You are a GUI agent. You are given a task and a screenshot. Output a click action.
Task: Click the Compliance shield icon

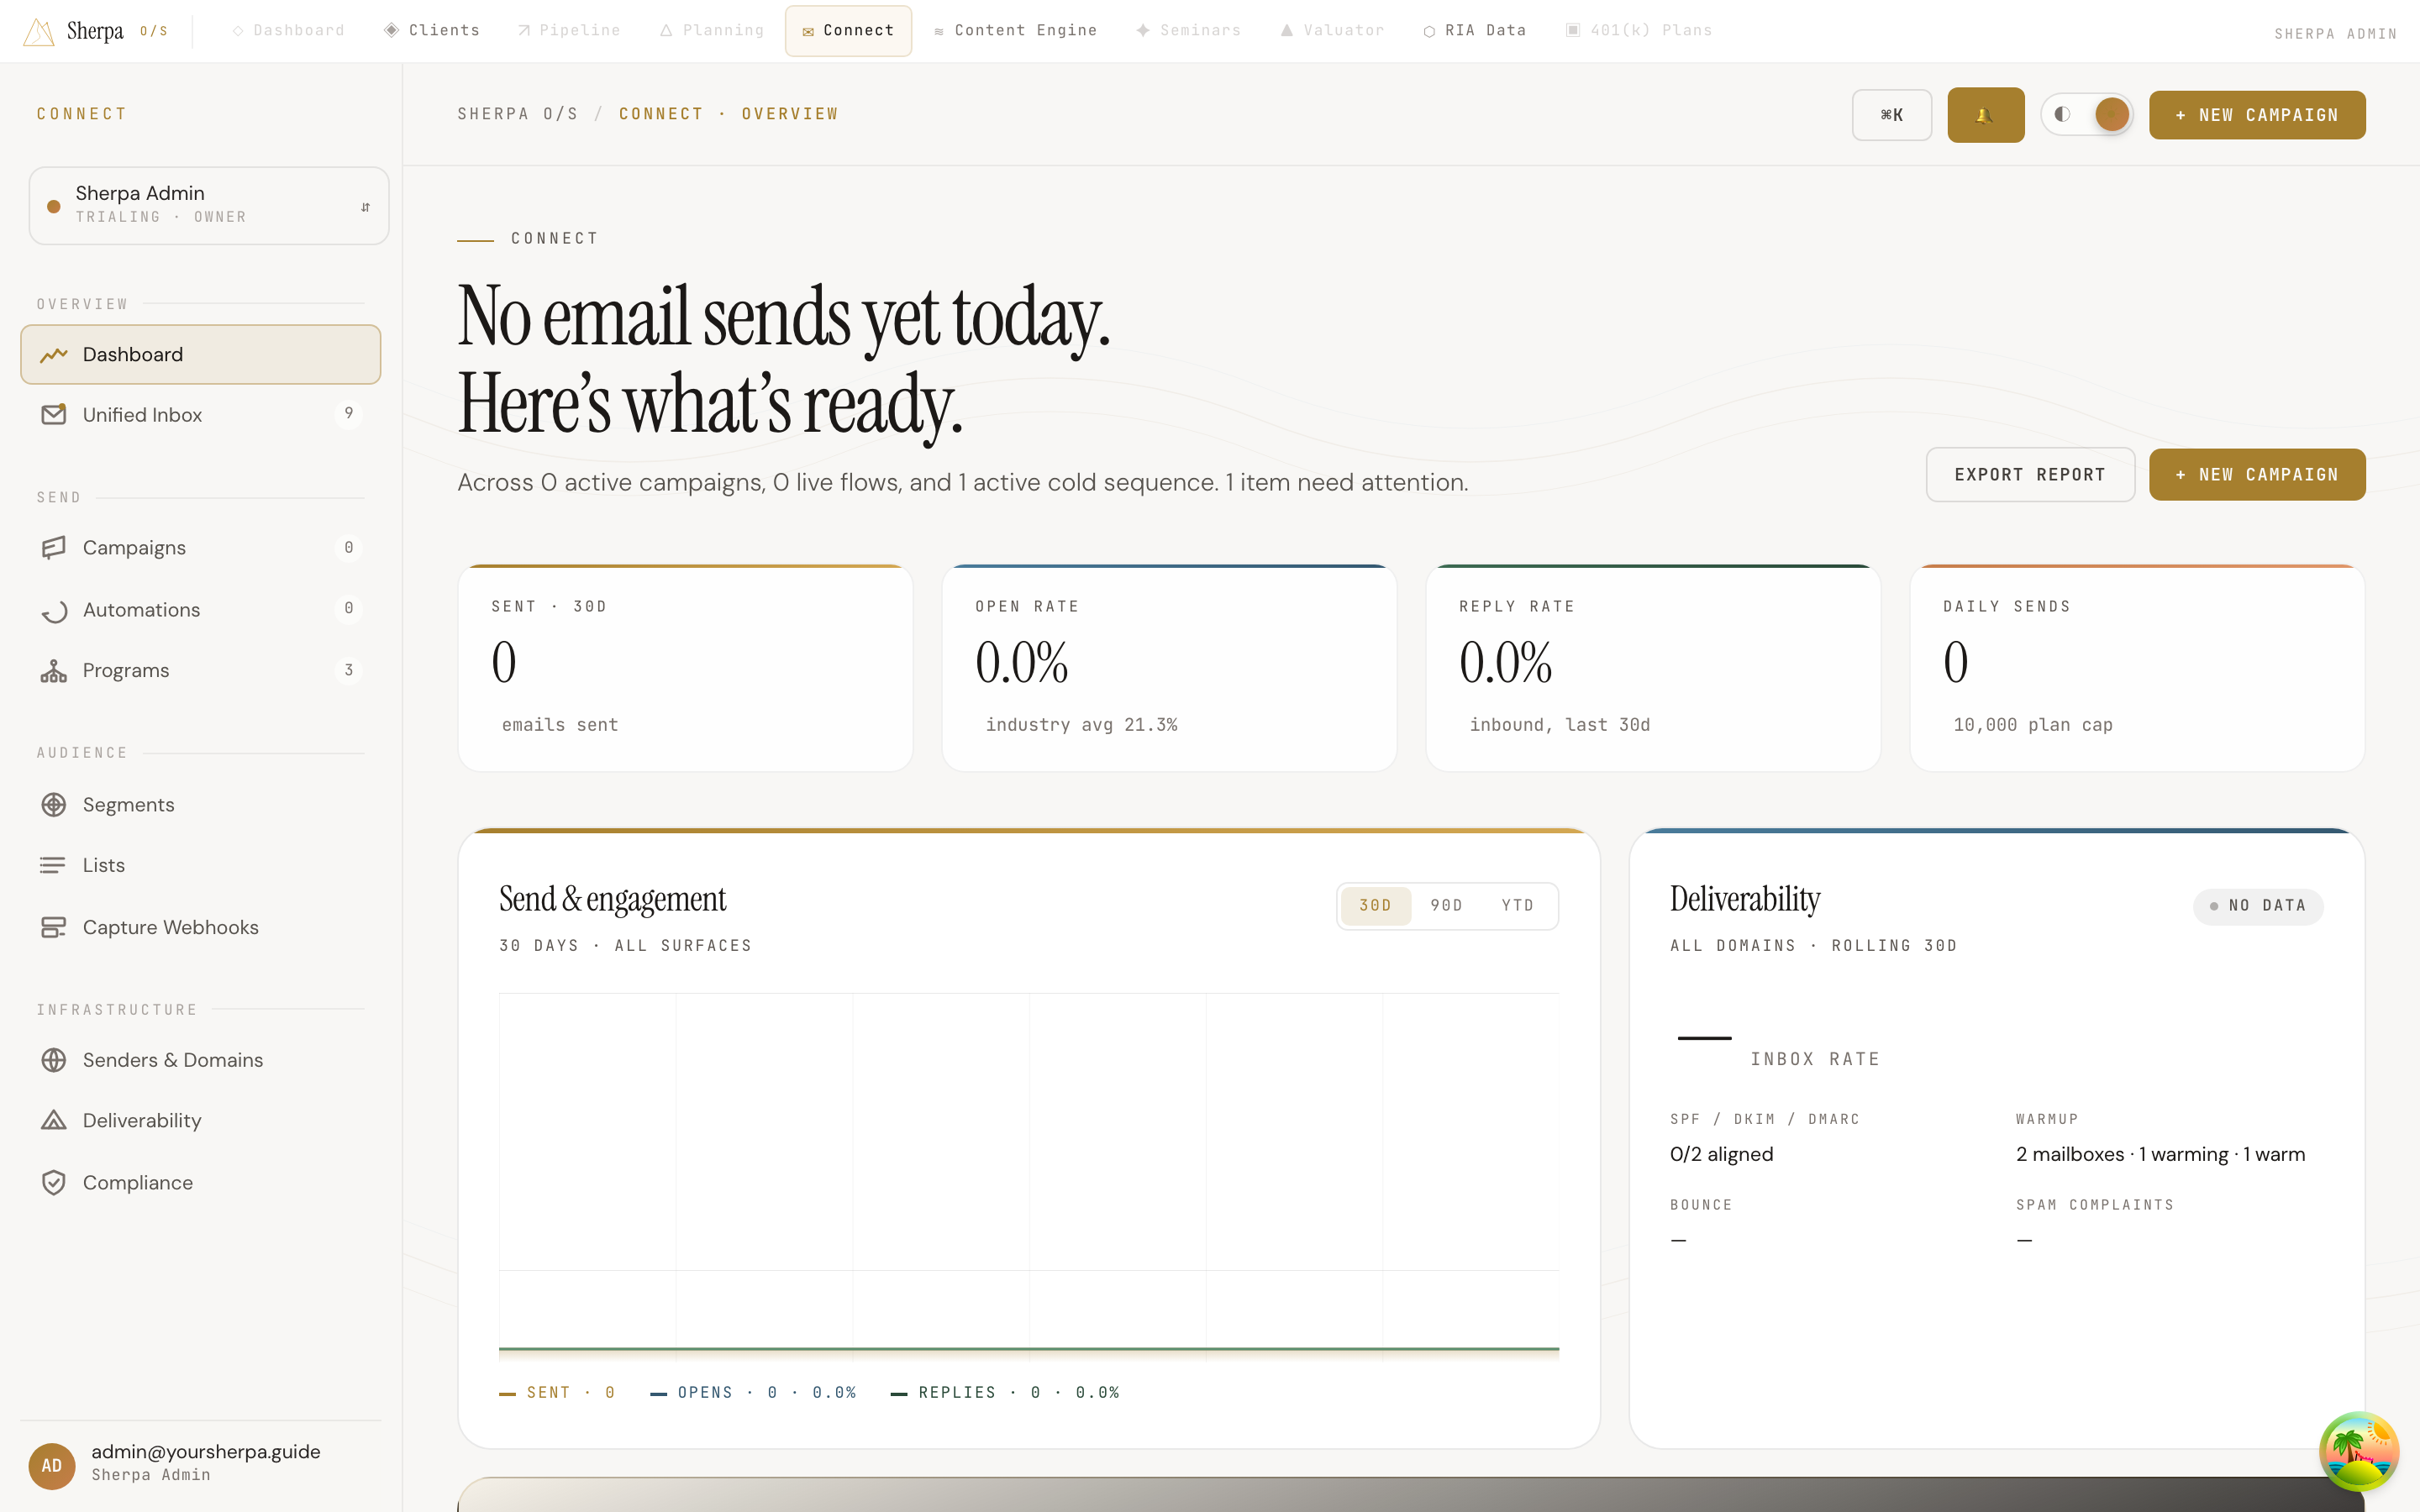click(54, 1182)
